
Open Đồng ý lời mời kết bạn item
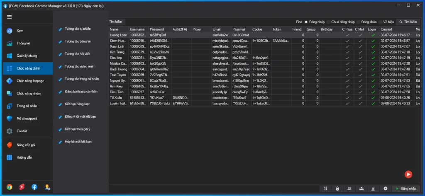(80, 117)
